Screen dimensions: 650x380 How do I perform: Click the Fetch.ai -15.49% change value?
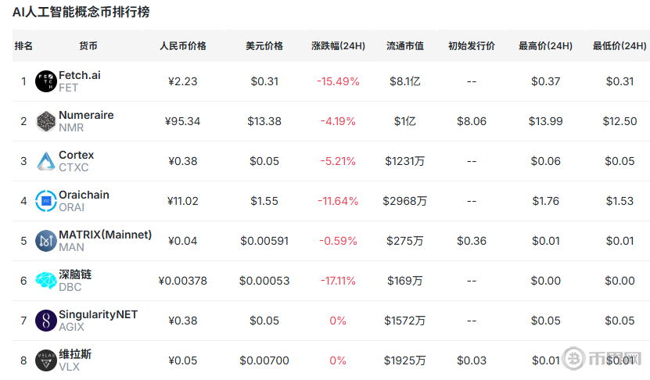pyautogui.click(x=338, y=81)
